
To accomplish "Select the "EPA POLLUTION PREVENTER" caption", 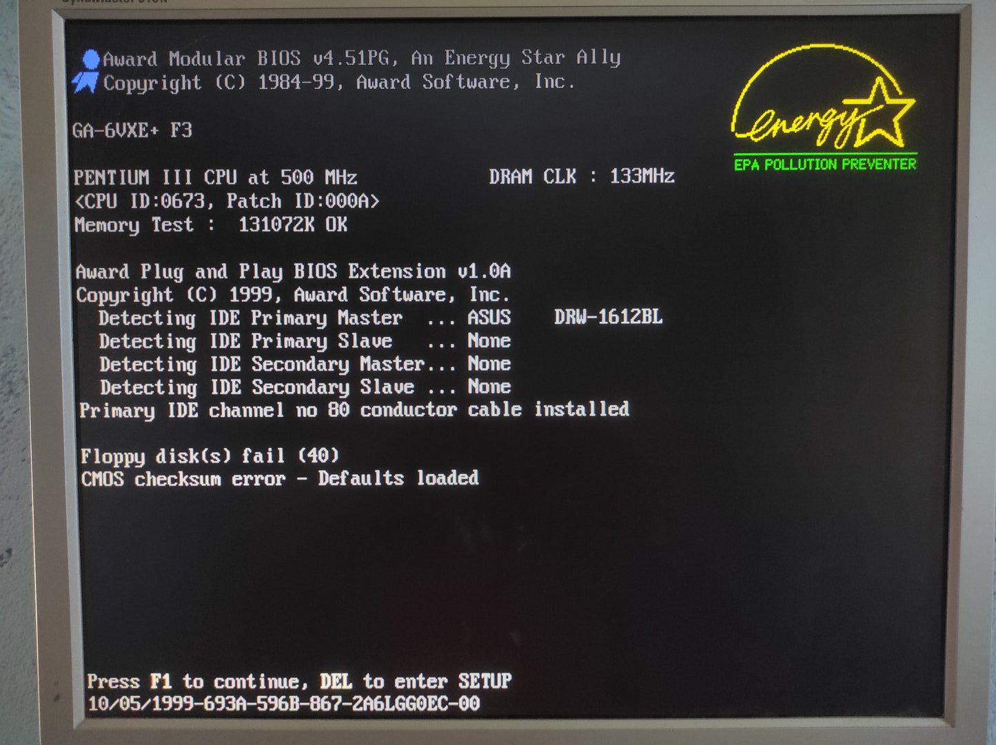I will 825,164.
